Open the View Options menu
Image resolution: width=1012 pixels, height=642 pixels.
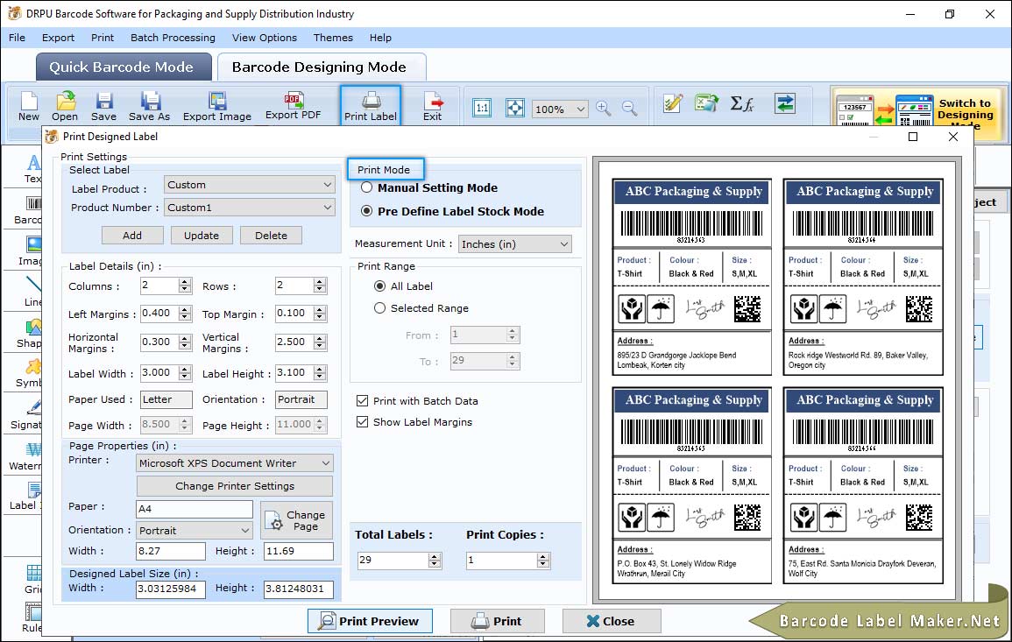(x=265, y=38)
